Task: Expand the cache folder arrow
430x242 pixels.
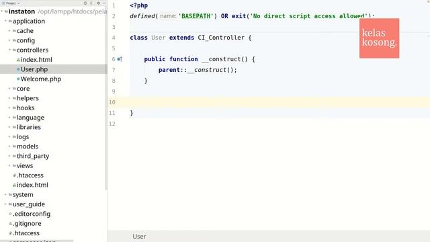Action: [x=9, y=31]
